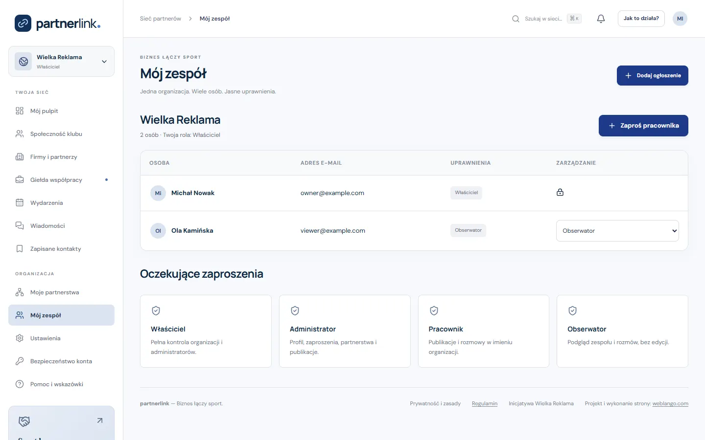Open Bezpieczeństwo konta page
The width and height of the screenshot is (705, 440).
[61, 361]
